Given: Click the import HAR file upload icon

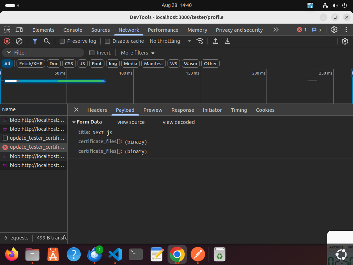Looking at the screenshot, I should point(215,41).
